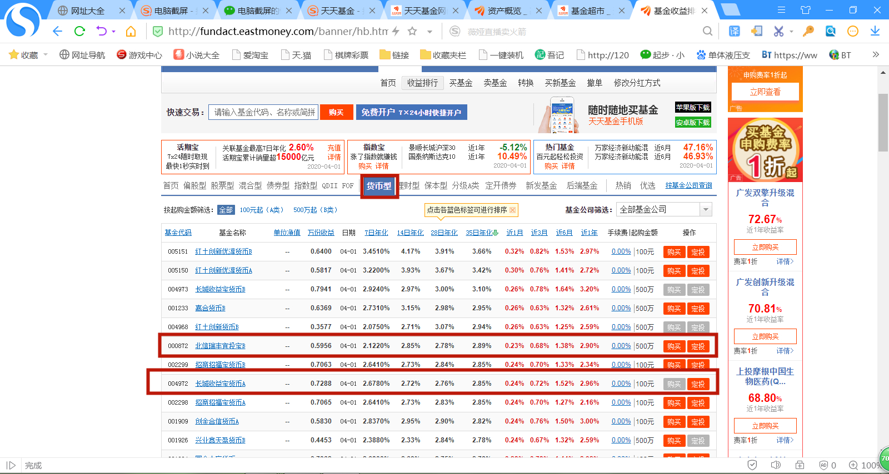The image size is (889, 474).
Task: Expand the address bar history dropdown arrow
Action: [x=429, y=32]
